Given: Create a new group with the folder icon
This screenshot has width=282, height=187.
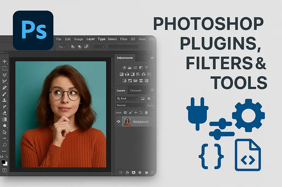Looking at the screenshot, I should tap(147, 172).
